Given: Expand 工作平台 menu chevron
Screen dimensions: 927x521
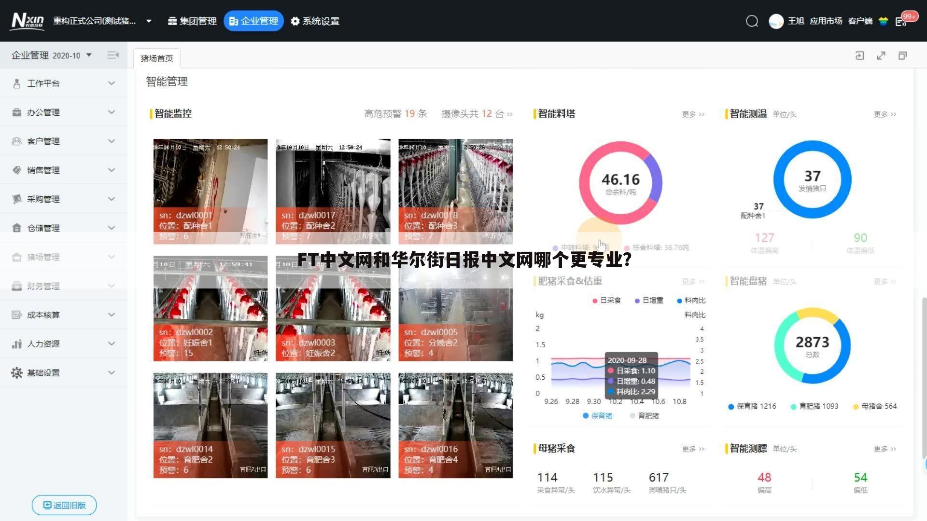Looking at the screenshot, I should 112,83.
